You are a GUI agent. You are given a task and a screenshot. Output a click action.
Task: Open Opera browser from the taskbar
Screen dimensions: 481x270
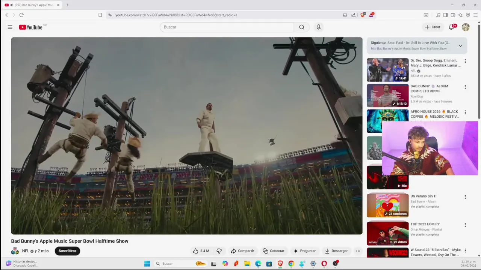[x=324, y=264]
